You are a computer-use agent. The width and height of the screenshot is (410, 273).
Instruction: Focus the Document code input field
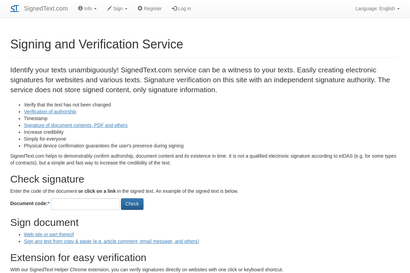pos(85,204)
